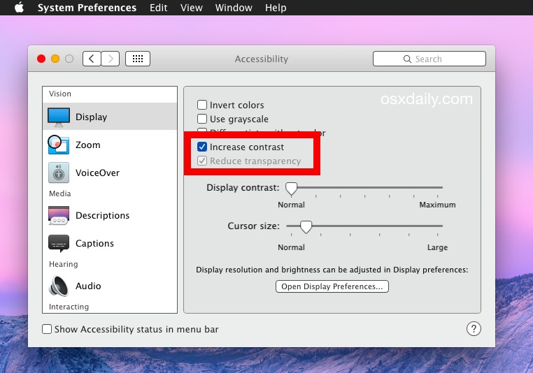
Task: Click the Reduce transparency checkbox
Action: 202,161
